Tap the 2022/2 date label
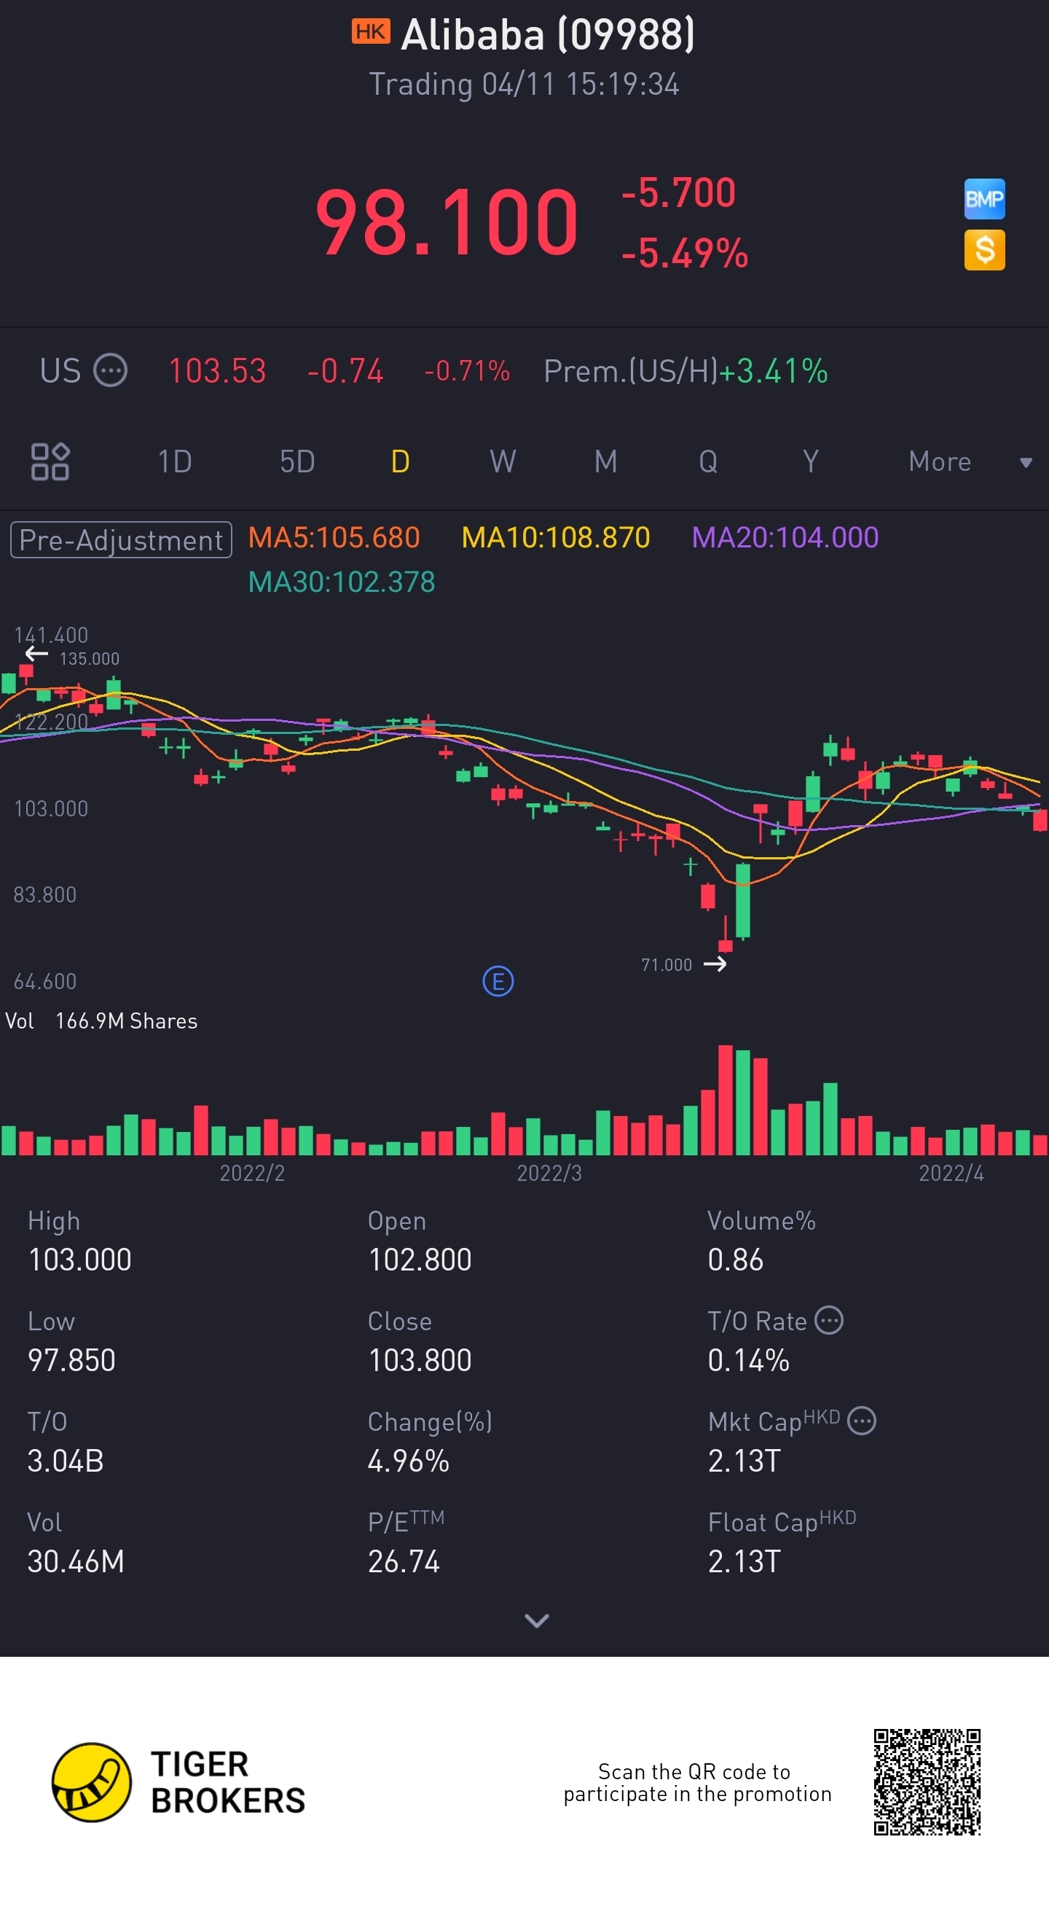The width and height of the screenshot is (1049, 1909). (252, 1173)
